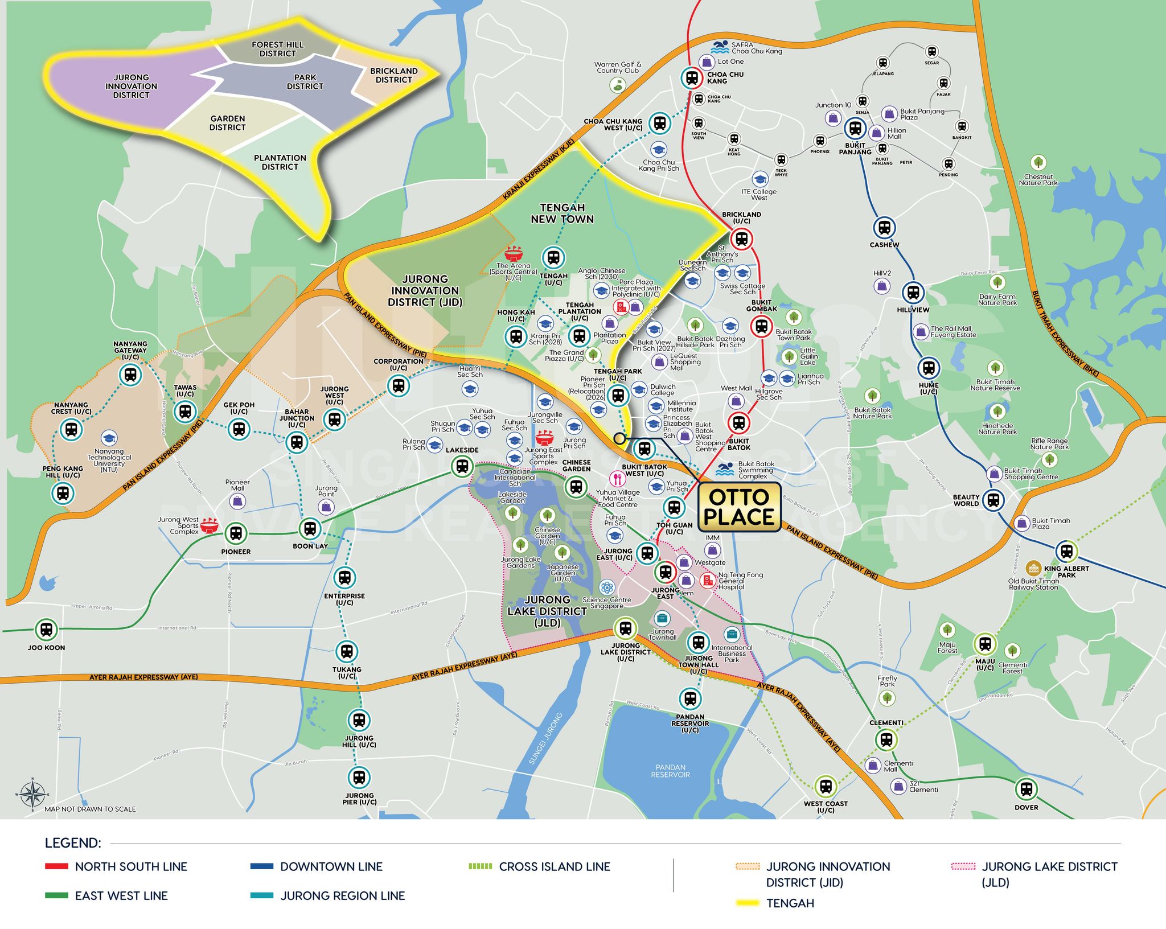Click the Pandan Reservoir station icon
This screenshot has height=929, width=1166.
coord(690,698)
